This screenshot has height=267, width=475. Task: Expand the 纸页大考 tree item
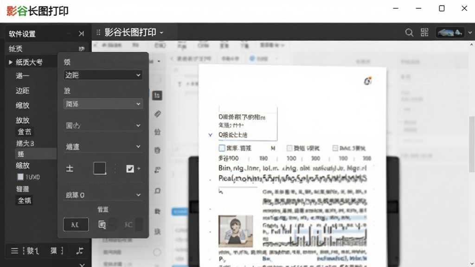pos(11,62)
